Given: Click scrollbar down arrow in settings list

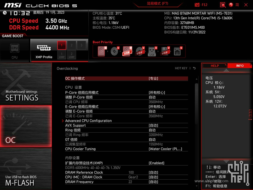Looking at the screenshot, I should pyautogui.click(x=196, y=186).
